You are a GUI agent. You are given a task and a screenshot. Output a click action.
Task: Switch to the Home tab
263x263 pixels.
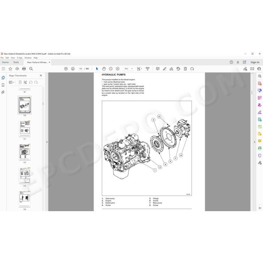point(5,62)
